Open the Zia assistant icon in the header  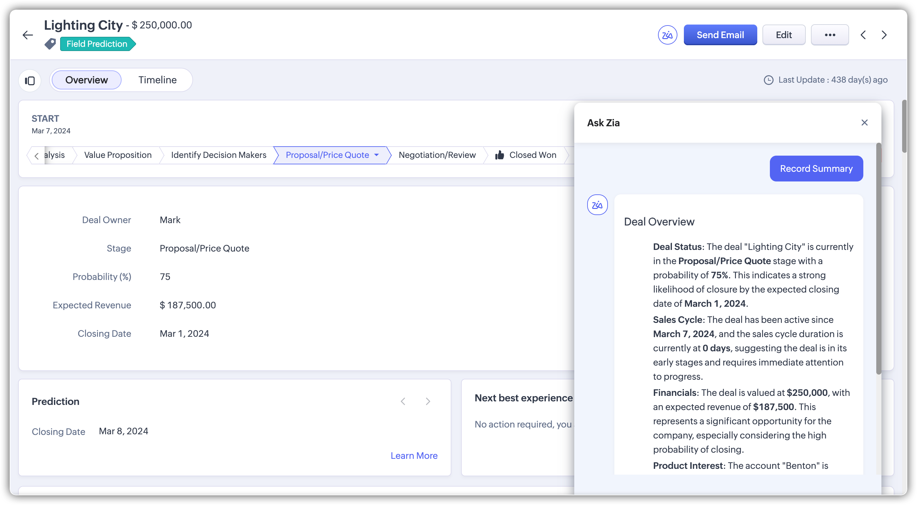click(667, 35)
